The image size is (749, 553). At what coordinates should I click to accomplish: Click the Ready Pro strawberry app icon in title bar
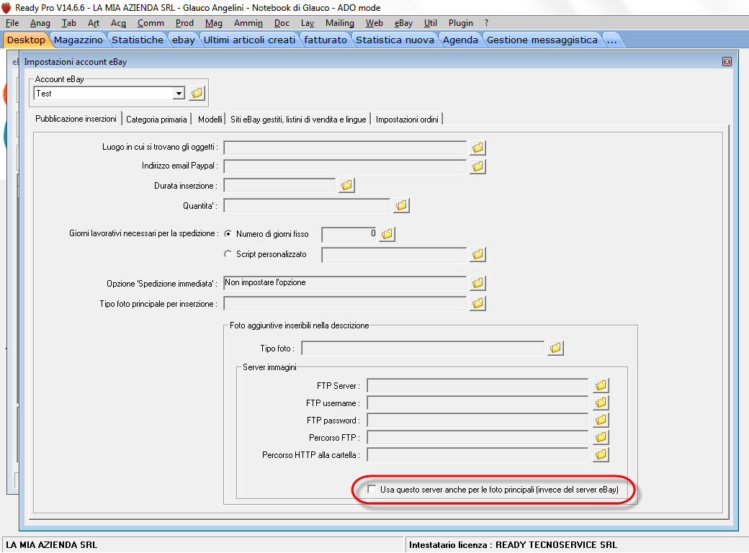pos(6,8)
